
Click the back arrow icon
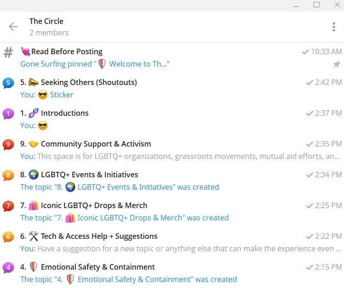pyautogui.click(x=13, y=27)
